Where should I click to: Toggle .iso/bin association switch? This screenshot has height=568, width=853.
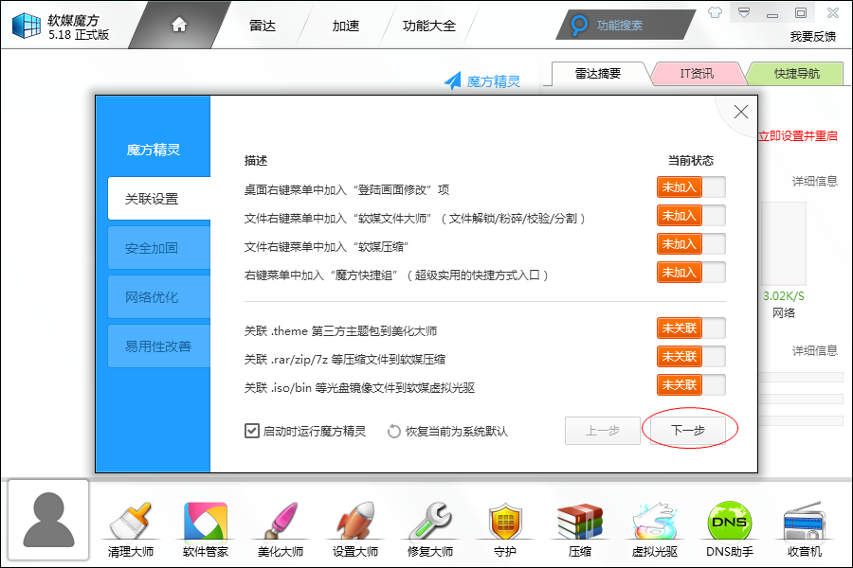pos(691,385)
